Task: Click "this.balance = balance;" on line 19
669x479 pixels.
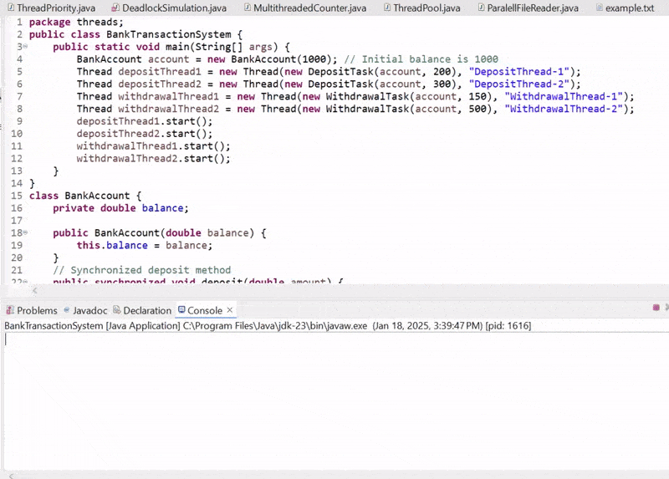Action: coord(144,245)
